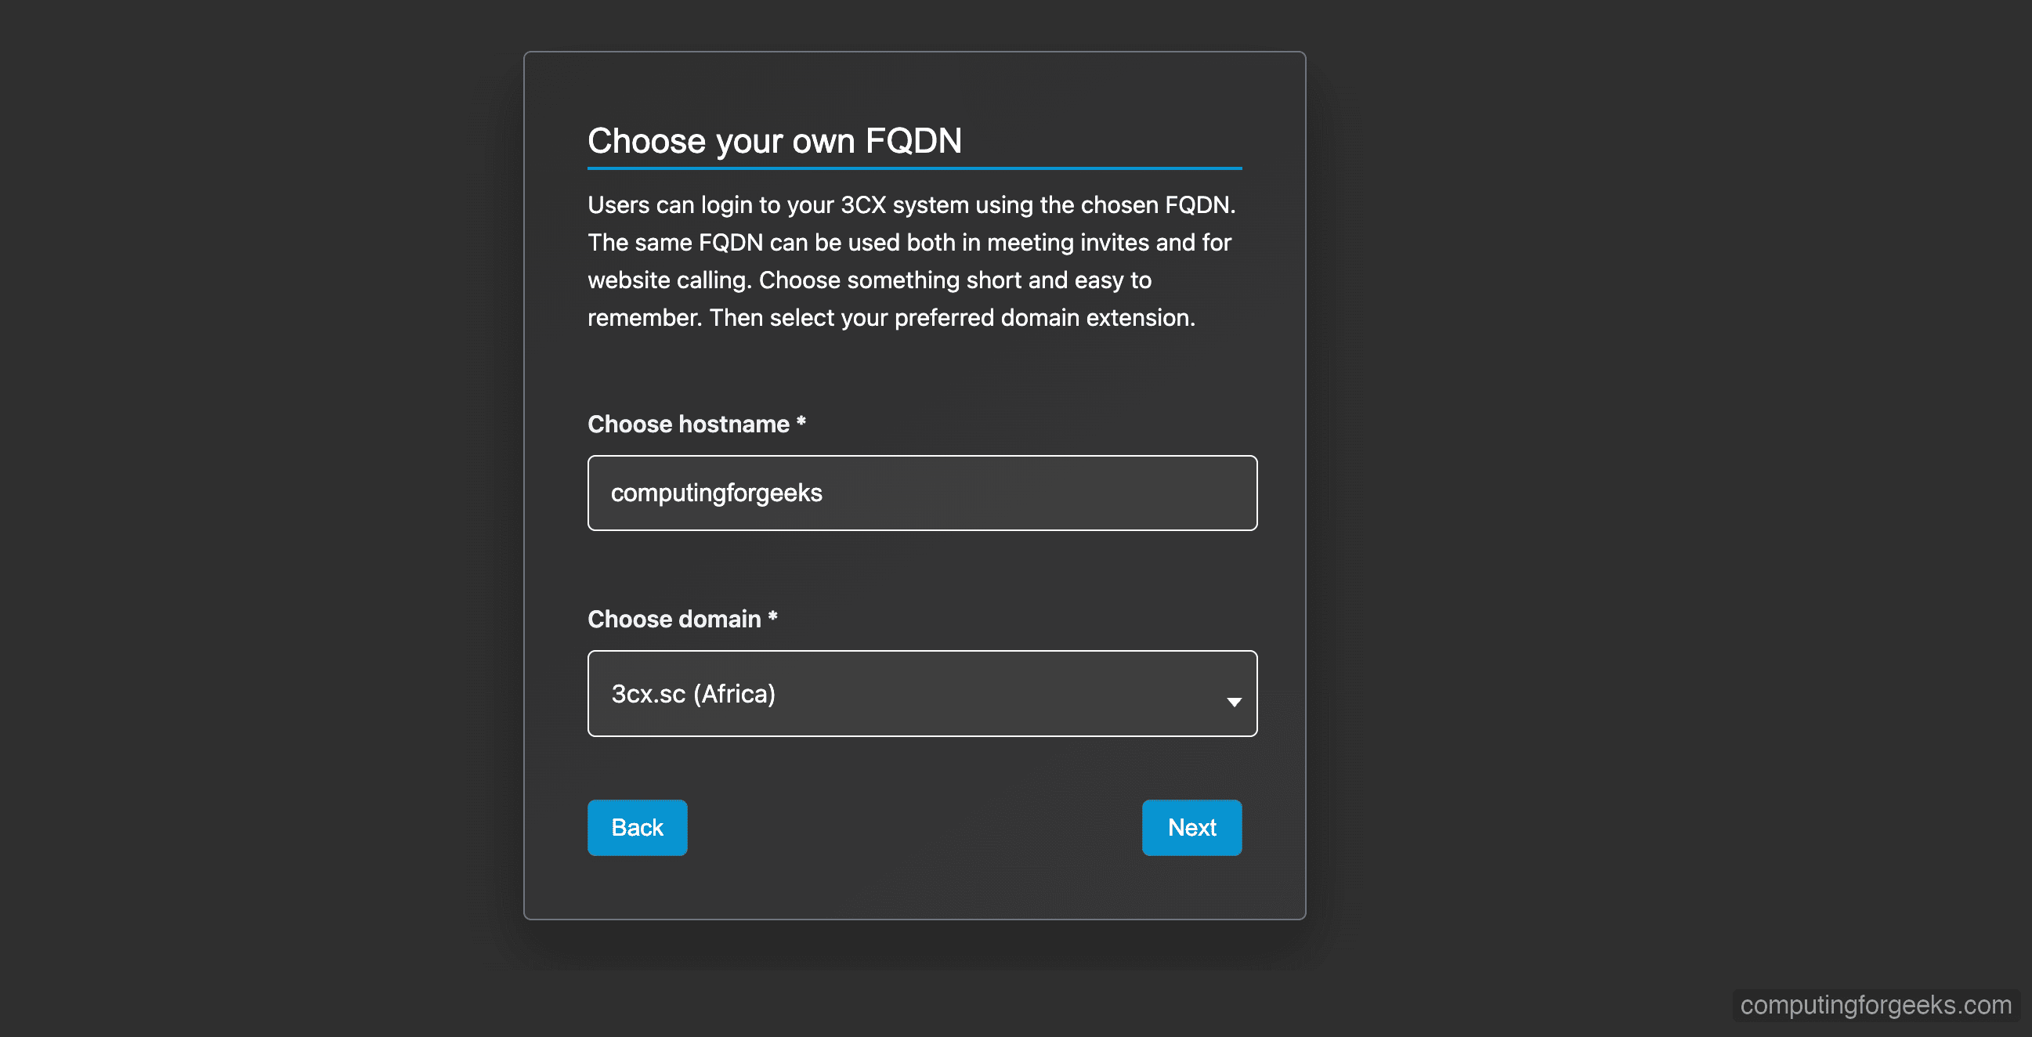
Task: Click the dark background outside the wizard panel
Action: click(237, 512)
